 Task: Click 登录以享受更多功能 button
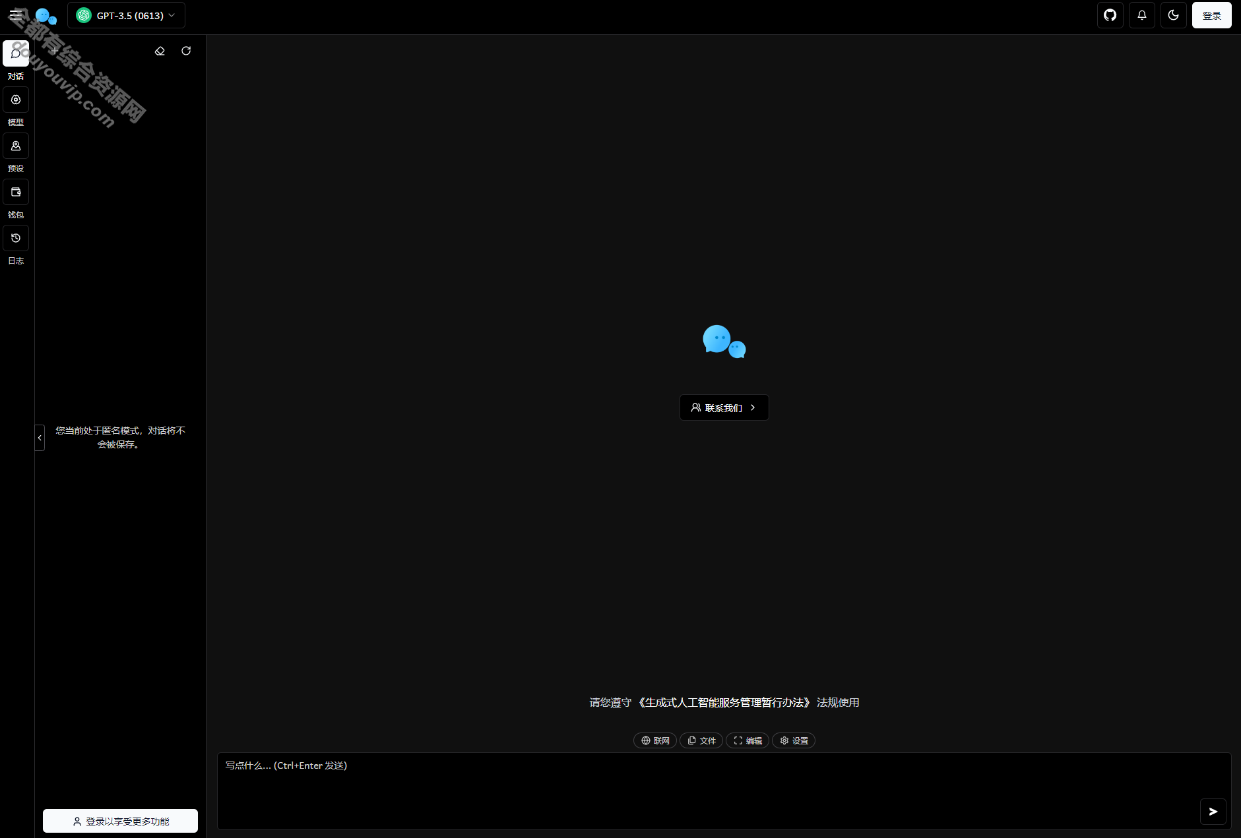point(120,821)
